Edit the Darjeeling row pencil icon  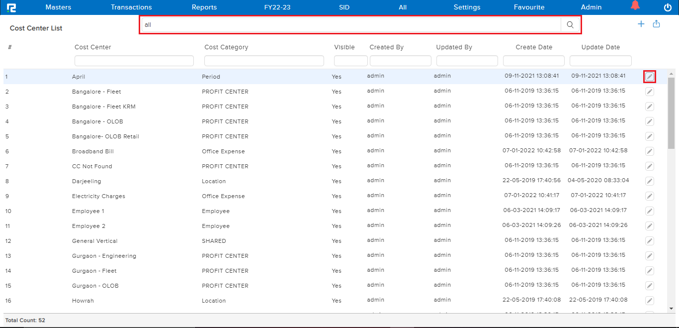pos(649,181)
